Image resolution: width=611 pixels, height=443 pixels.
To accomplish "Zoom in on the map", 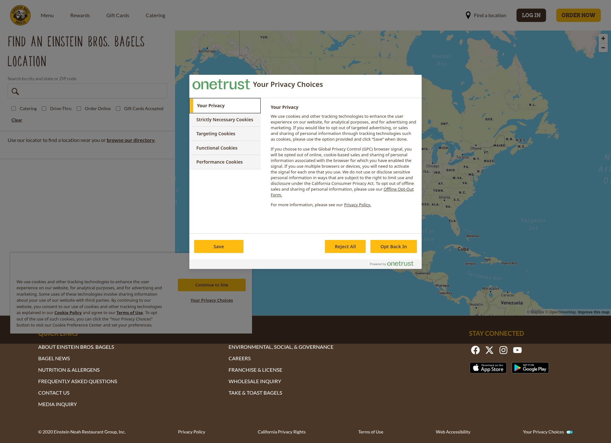I will [x=603, y=39].
